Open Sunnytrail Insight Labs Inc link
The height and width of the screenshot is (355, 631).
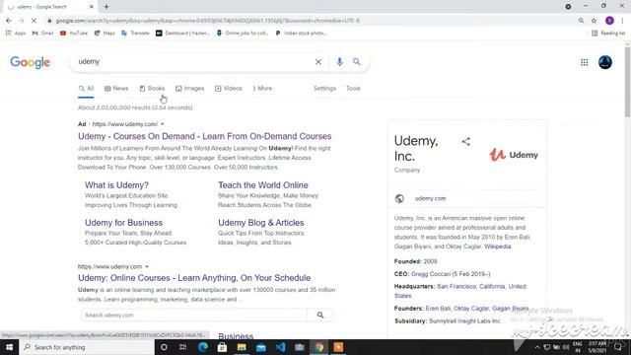click(x=464, y=321)
